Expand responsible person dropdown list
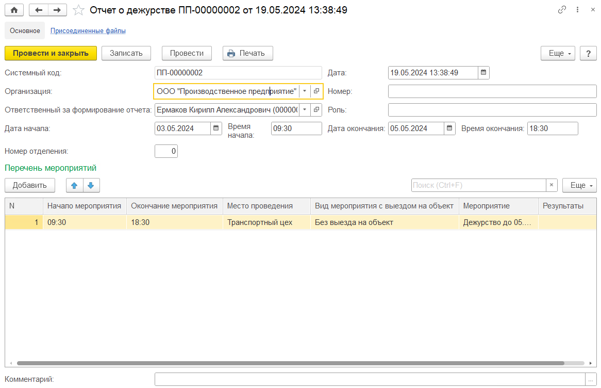The width and height of the screenshot is (601, 388). 305,110
